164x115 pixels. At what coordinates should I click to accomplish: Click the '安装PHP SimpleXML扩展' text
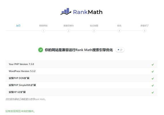pyautogui.click(x=22, y=85)
